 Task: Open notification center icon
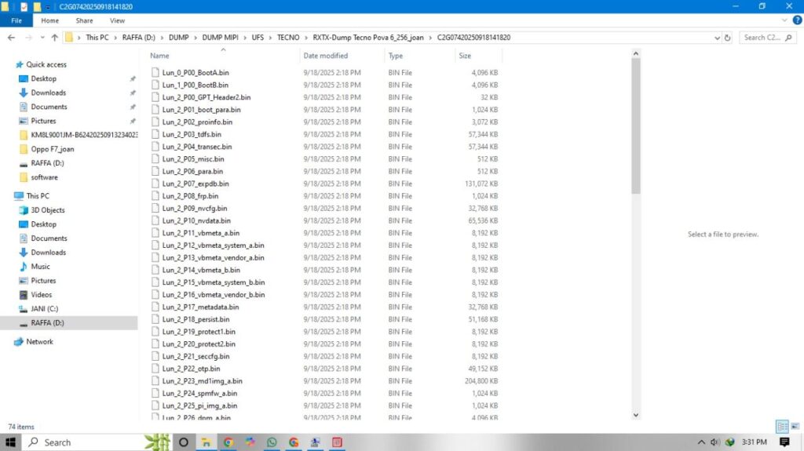tap(784, 442)
